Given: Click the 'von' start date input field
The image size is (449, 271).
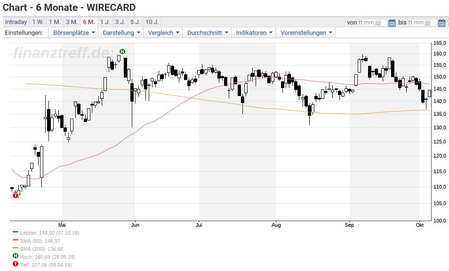Looking at the screenshot, I should 373,23.
